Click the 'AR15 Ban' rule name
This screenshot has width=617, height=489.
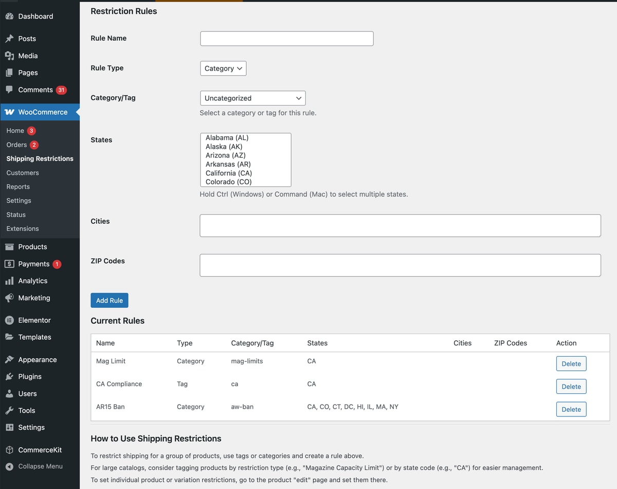tap(111, 407)
